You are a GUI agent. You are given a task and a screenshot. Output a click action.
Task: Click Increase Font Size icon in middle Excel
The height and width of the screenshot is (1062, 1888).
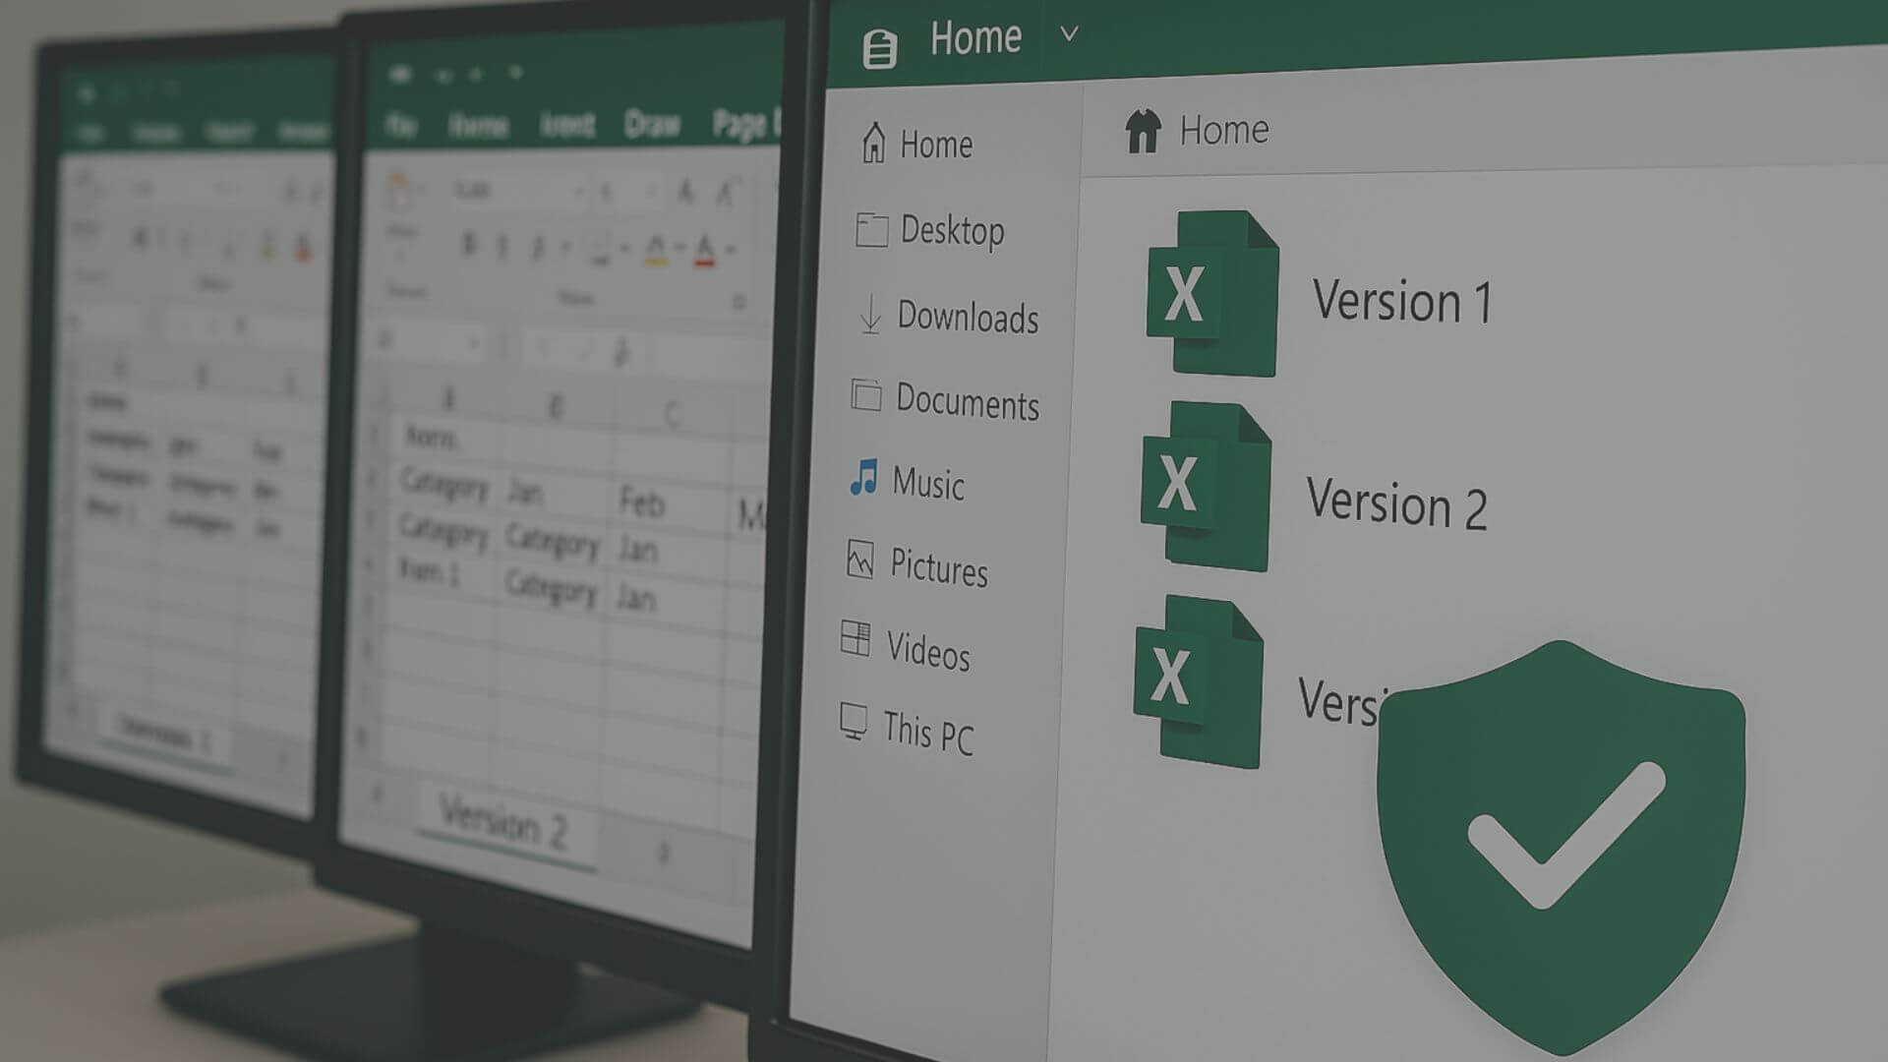pyautogui.click(x=686, y=190)
